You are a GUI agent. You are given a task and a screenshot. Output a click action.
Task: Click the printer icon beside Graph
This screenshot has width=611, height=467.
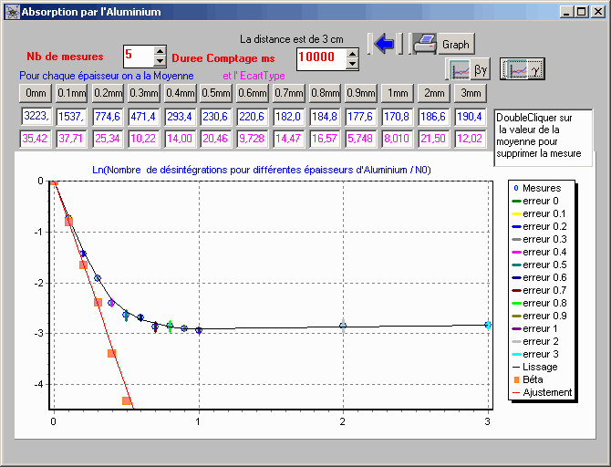tap(424, 43)
